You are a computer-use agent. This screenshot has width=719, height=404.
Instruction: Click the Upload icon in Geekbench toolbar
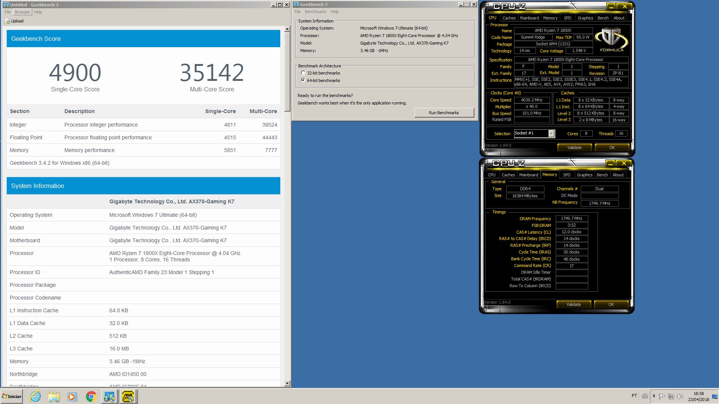7,21
